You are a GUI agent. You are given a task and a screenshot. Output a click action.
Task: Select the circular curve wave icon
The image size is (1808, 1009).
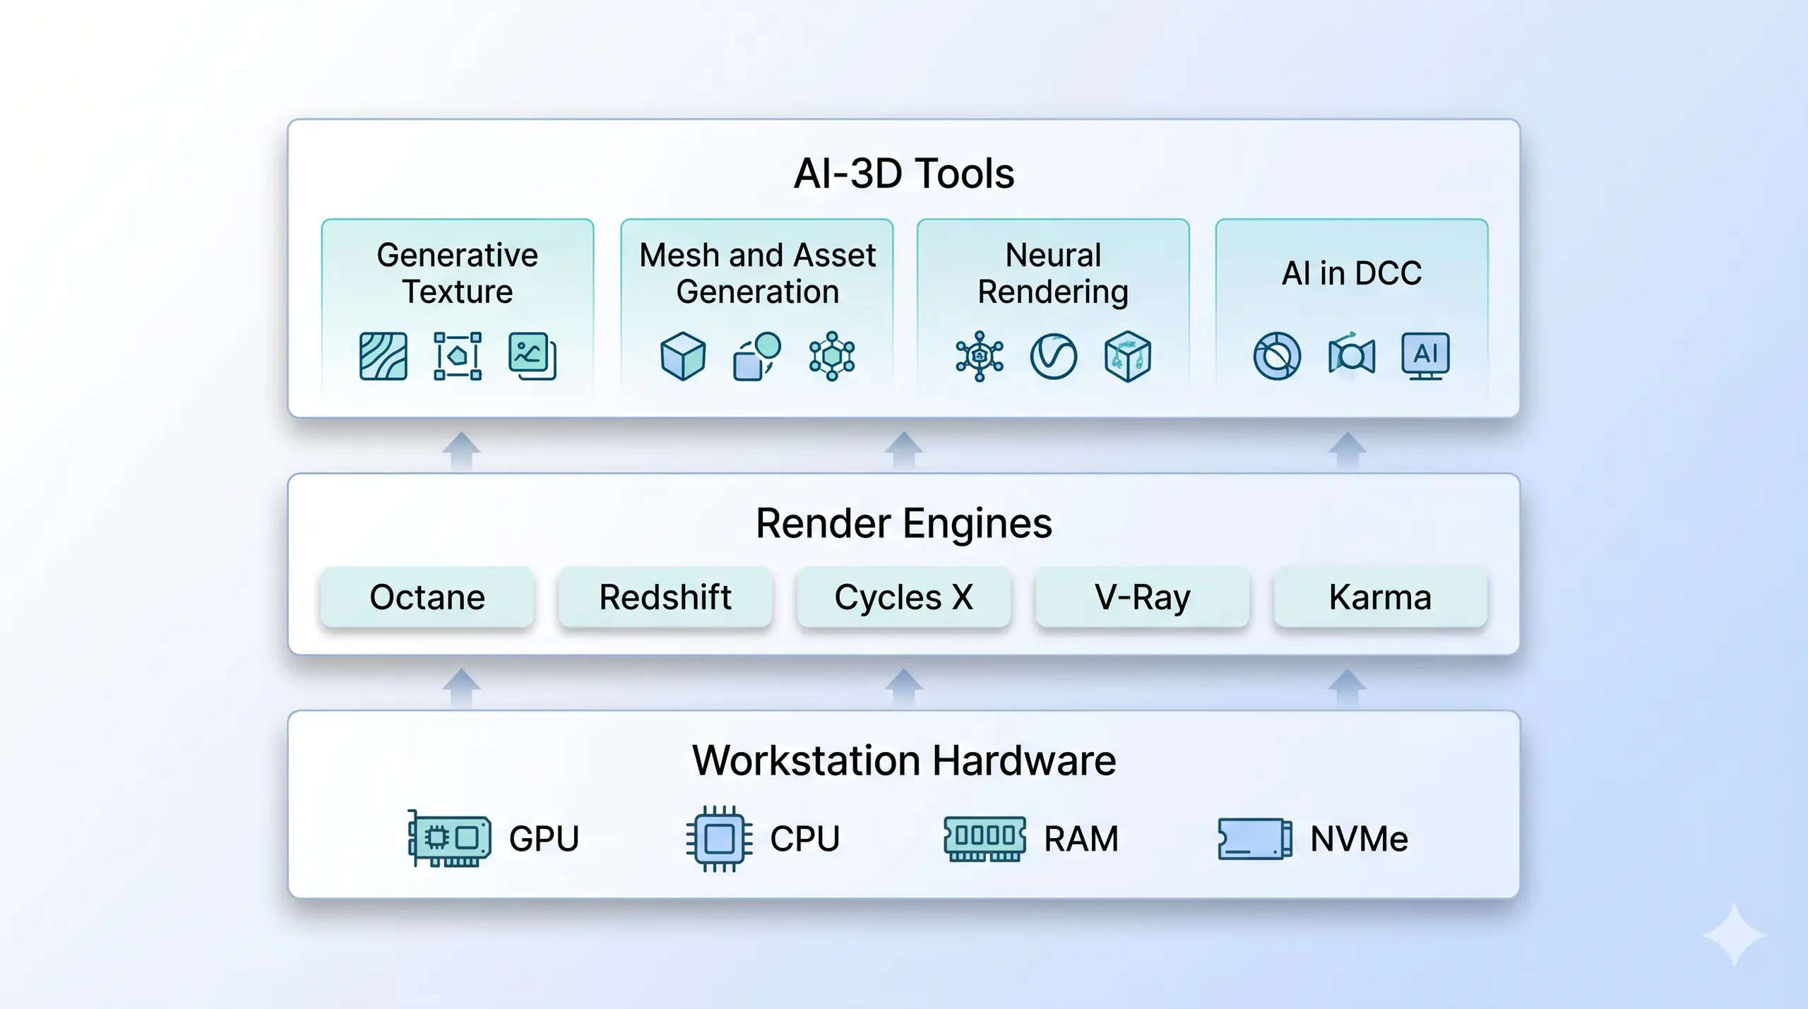tap(1054, 357)
